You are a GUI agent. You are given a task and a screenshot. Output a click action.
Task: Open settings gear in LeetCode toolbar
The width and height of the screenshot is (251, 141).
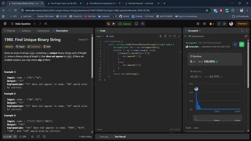(204, 24)
